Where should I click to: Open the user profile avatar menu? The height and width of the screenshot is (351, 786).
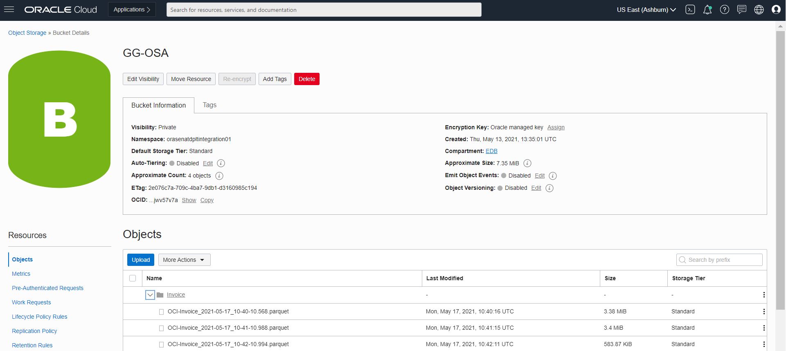(776, 10)
